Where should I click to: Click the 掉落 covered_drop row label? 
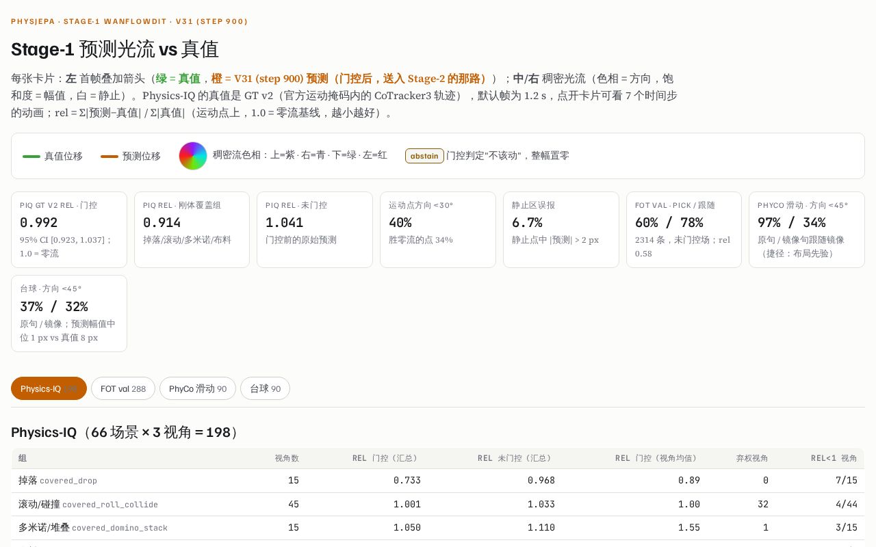57,481
